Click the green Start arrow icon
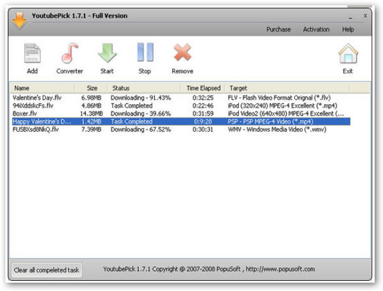This screenshot has height=291, width=383. (x=107, y=53)
